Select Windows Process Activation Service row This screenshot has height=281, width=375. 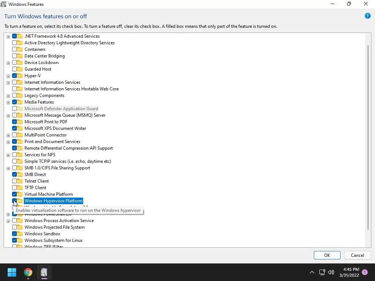coord(59,221)
